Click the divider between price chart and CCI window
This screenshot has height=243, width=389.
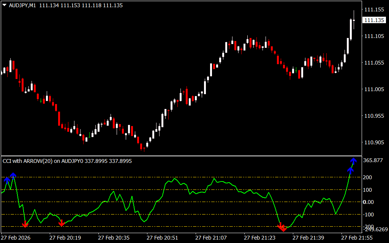(x=180, y=156)
